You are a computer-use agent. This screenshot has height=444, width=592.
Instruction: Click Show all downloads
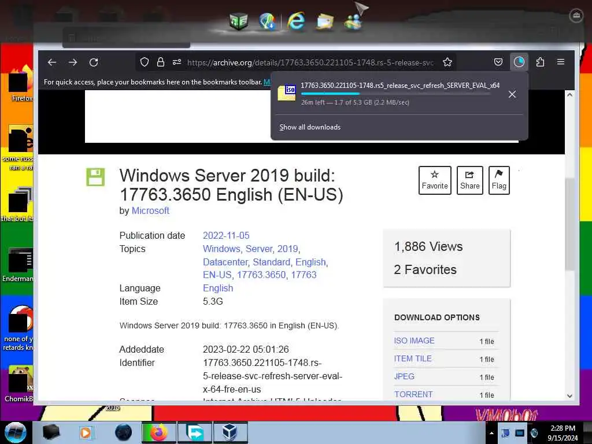pyautogui.click(x=310, y=127)
